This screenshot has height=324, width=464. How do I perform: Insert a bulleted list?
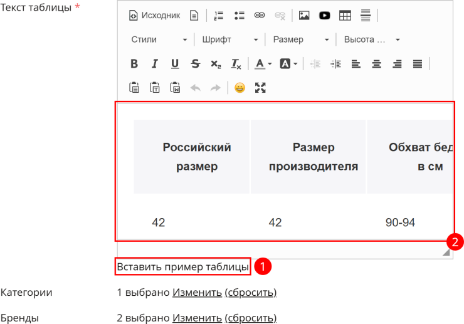point(239,16)
